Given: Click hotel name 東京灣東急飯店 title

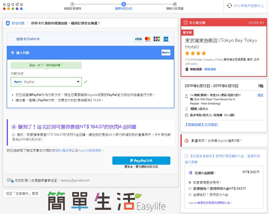Looking at the screenshot, I should 221,43.
